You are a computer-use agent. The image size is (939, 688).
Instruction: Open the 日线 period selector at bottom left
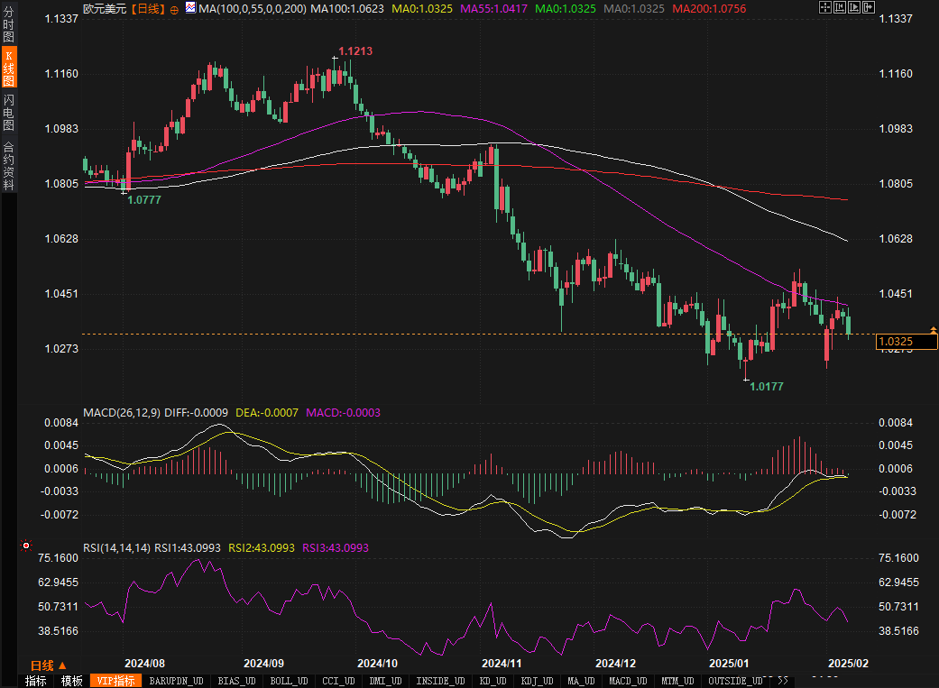[x=49, y=665]
